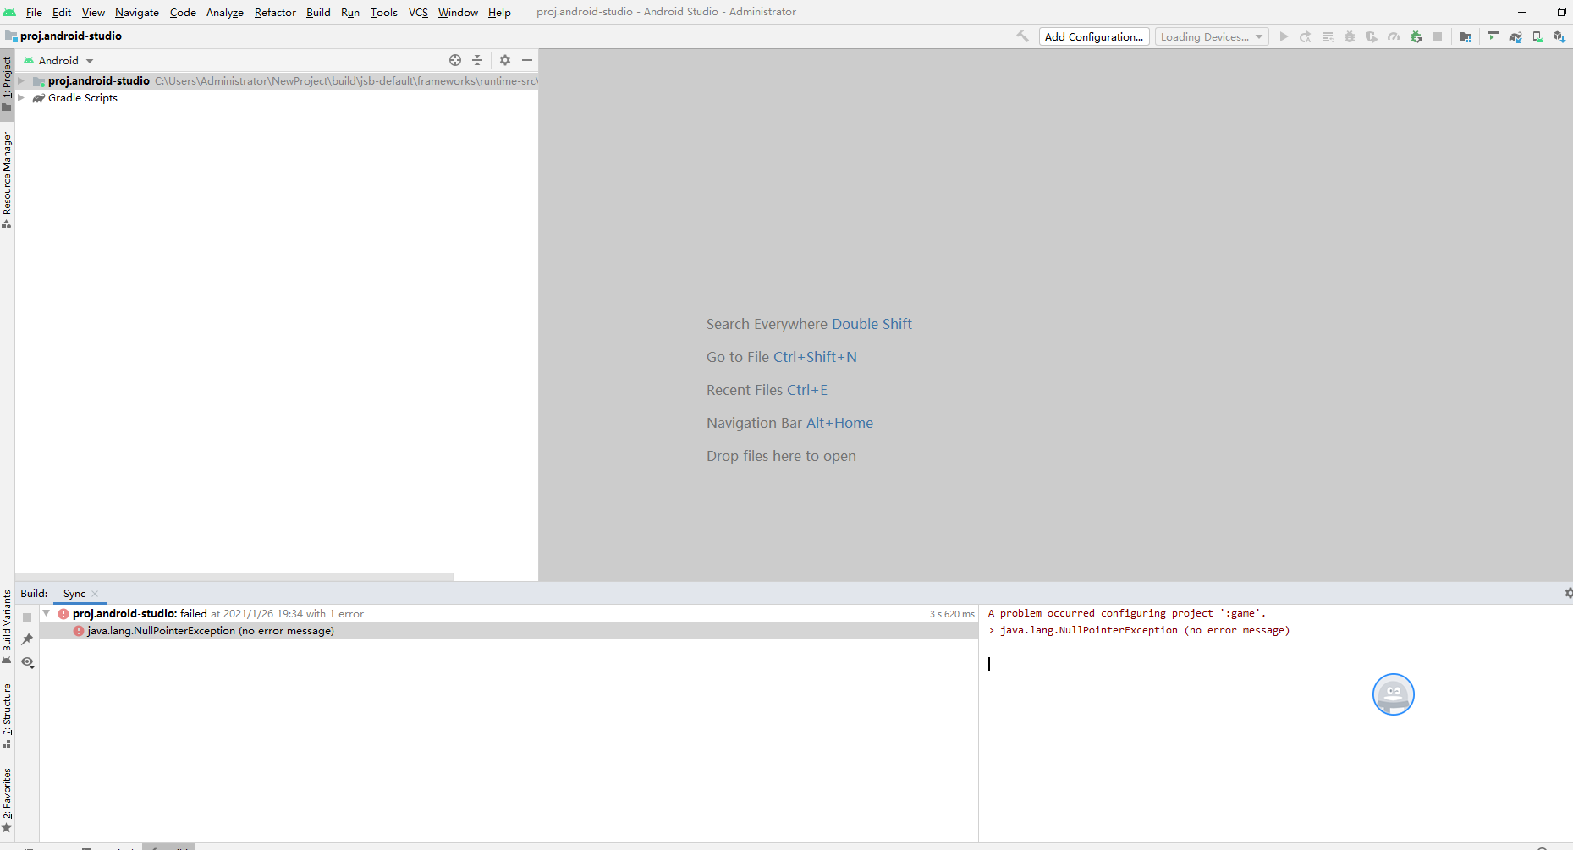Open the View menu
Image resolution: width=1573 pixels, height=850 pixels.
93,12
